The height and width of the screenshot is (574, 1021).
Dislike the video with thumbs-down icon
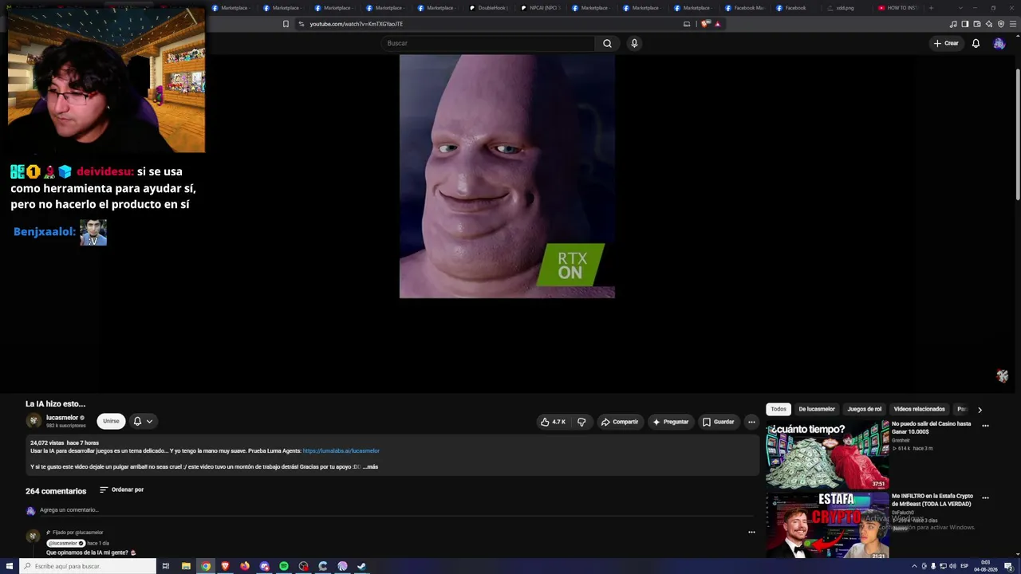[581, 422]
